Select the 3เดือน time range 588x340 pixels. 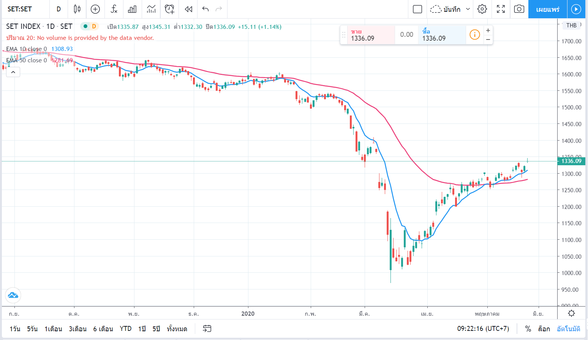[78, 329]
